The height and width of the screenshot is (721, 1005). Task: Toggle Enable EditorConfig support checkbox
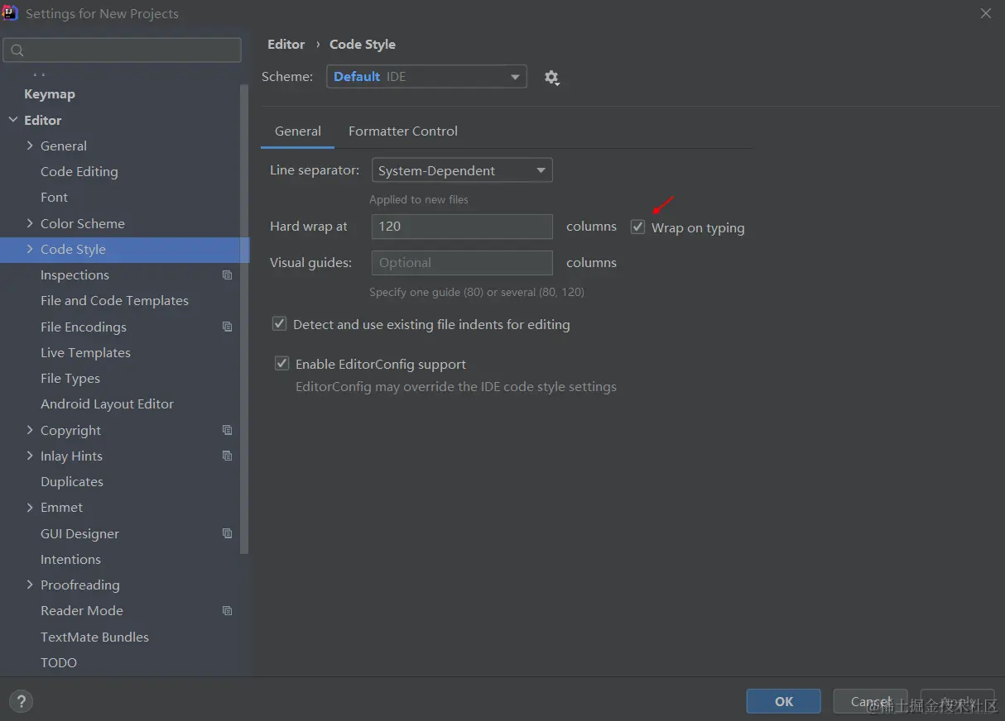point(282,364)
